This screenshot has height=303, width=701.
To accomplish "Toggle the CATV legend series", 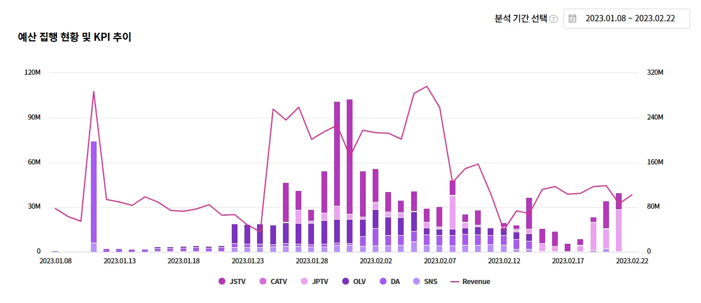I will tap(273, 282).
